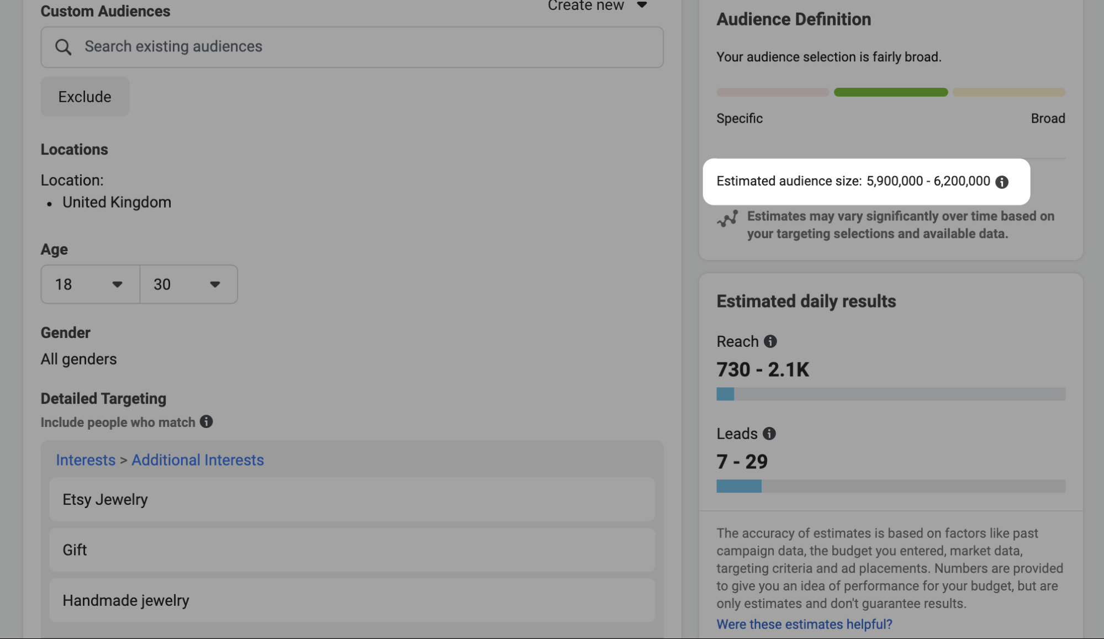The image size is (1104, 639).
Task: Click the search magnifier icon
Action: [x=63, y=47]
